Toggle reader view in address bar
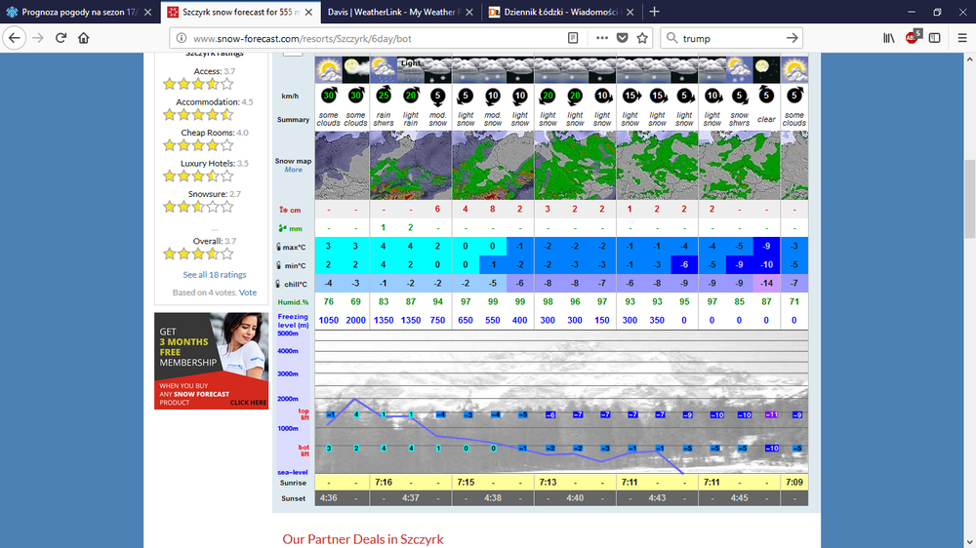The width and height of the screenshot is (976, 548). point(573,38)
